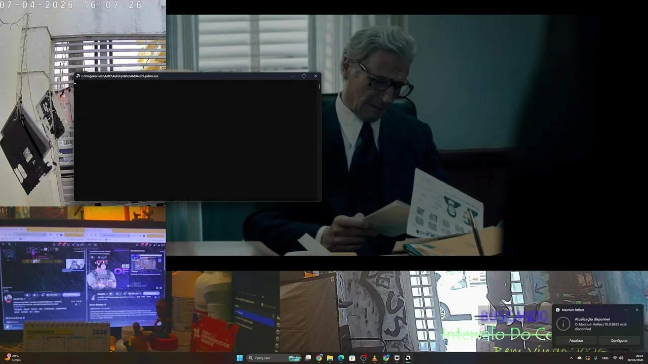This screenshot has width=648, height=364.
Task: Switch to OBS Studio taskbar icon
Action: point(363,358)
